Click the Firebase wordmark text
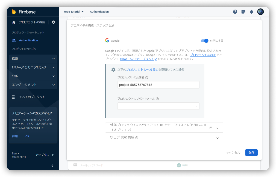This screenshot has width=276, height=177. [x=27, y=12]
